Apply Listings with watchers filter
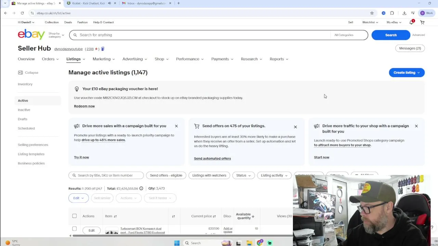438x246 pixels. [209, 175]
